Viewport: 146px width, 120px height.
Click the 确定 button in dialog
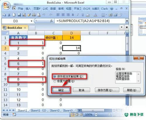[61, 90]
